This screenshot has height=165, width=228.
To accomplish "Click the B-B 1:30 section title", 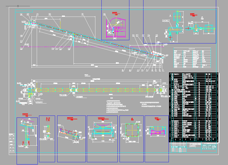I will click(48, 119).
